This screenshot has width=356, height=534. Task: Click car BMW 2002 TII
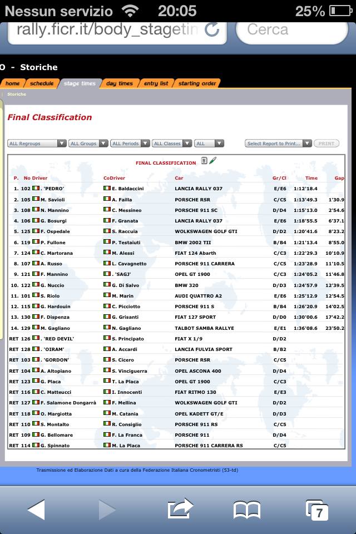click(193, 243)
